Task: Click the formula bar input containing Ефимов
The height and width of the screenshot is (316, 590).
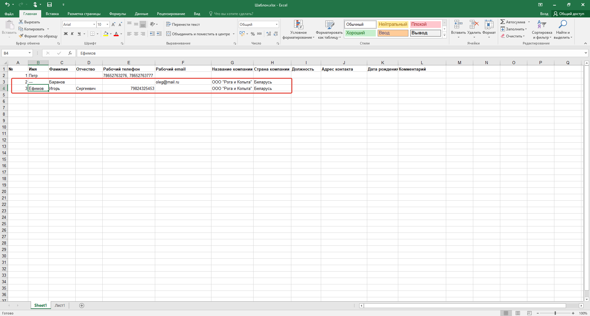Action: coord(330,53)
